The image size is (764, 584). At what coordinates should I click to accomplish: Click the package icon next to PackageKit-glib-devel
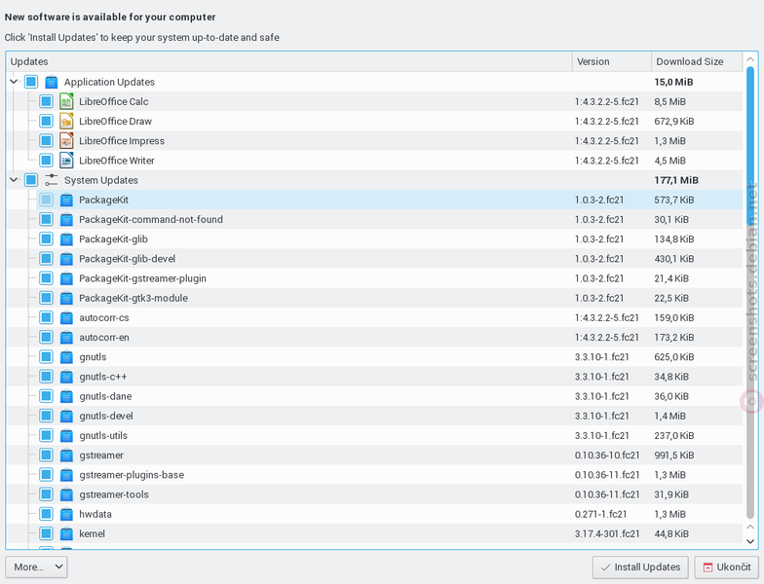(x=66, y=259)
